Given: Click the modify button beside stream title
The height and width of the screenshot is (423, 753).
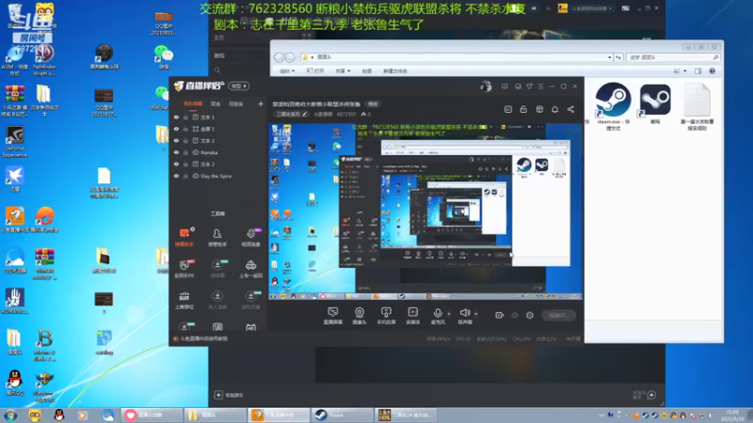Looking at the screenshot, I should coord(373,104).
